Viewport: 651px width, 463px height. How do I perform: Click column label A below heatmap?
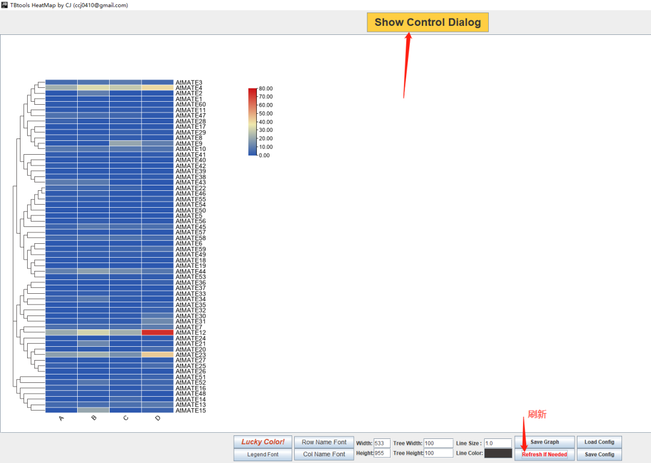click(61, 418)
